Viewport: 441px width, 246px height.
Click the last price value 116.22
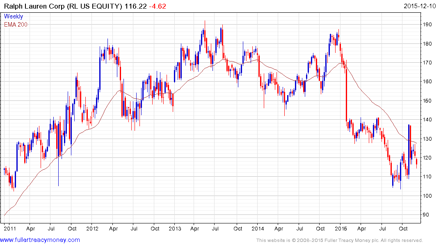click(136, 6)
